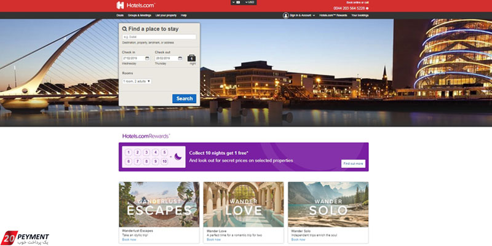Open the Check out calendar icon

tap(180, 58)
